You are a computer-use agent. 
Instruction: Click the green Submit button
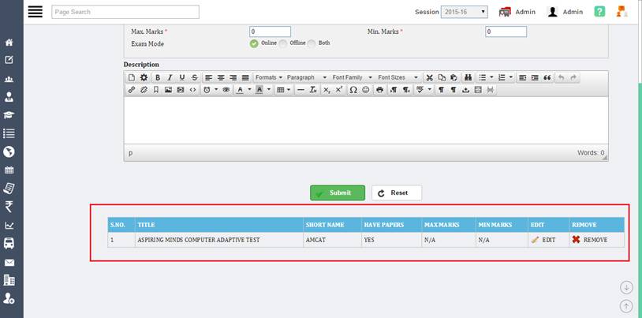click(x=337, y=193)
